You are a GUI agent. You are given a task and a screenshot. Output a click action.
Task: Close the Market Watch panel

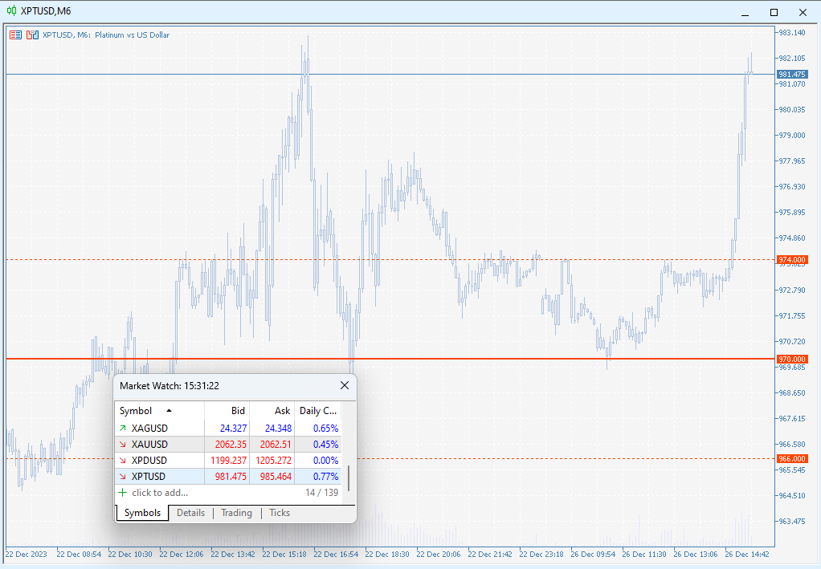(x=345, y=385)
